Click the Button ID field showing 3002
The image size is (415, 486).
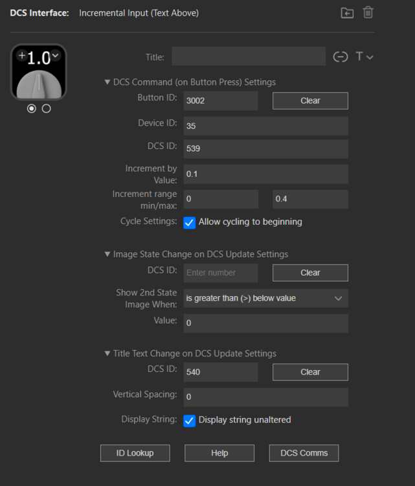221,100
